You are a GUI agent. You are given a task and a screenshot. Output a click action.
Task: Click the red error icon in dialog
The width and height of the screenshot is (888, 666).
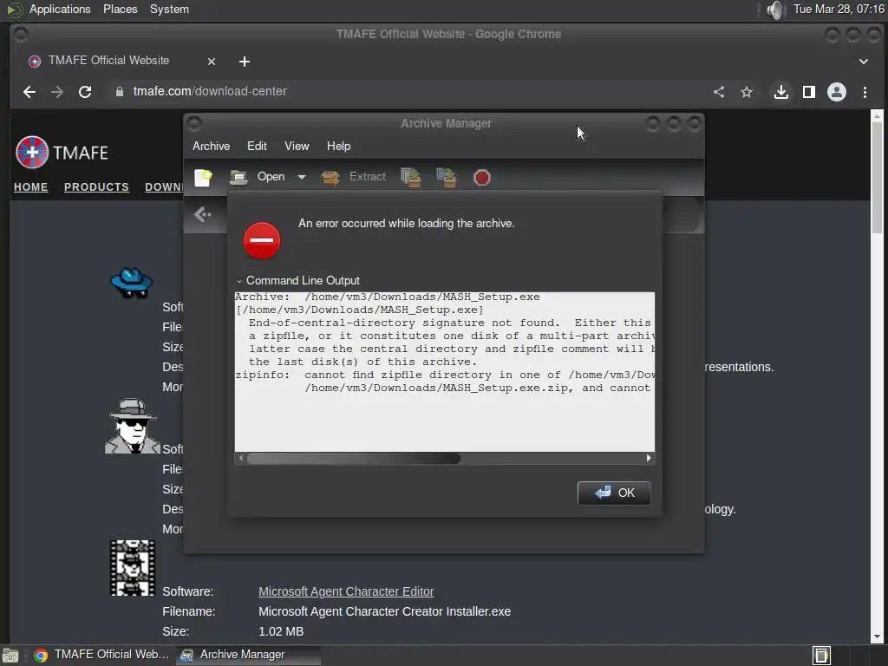coord(262,241)
